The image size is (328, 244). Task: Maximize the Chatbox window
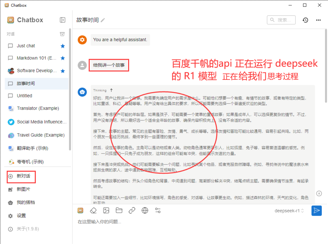pos(305,5)
